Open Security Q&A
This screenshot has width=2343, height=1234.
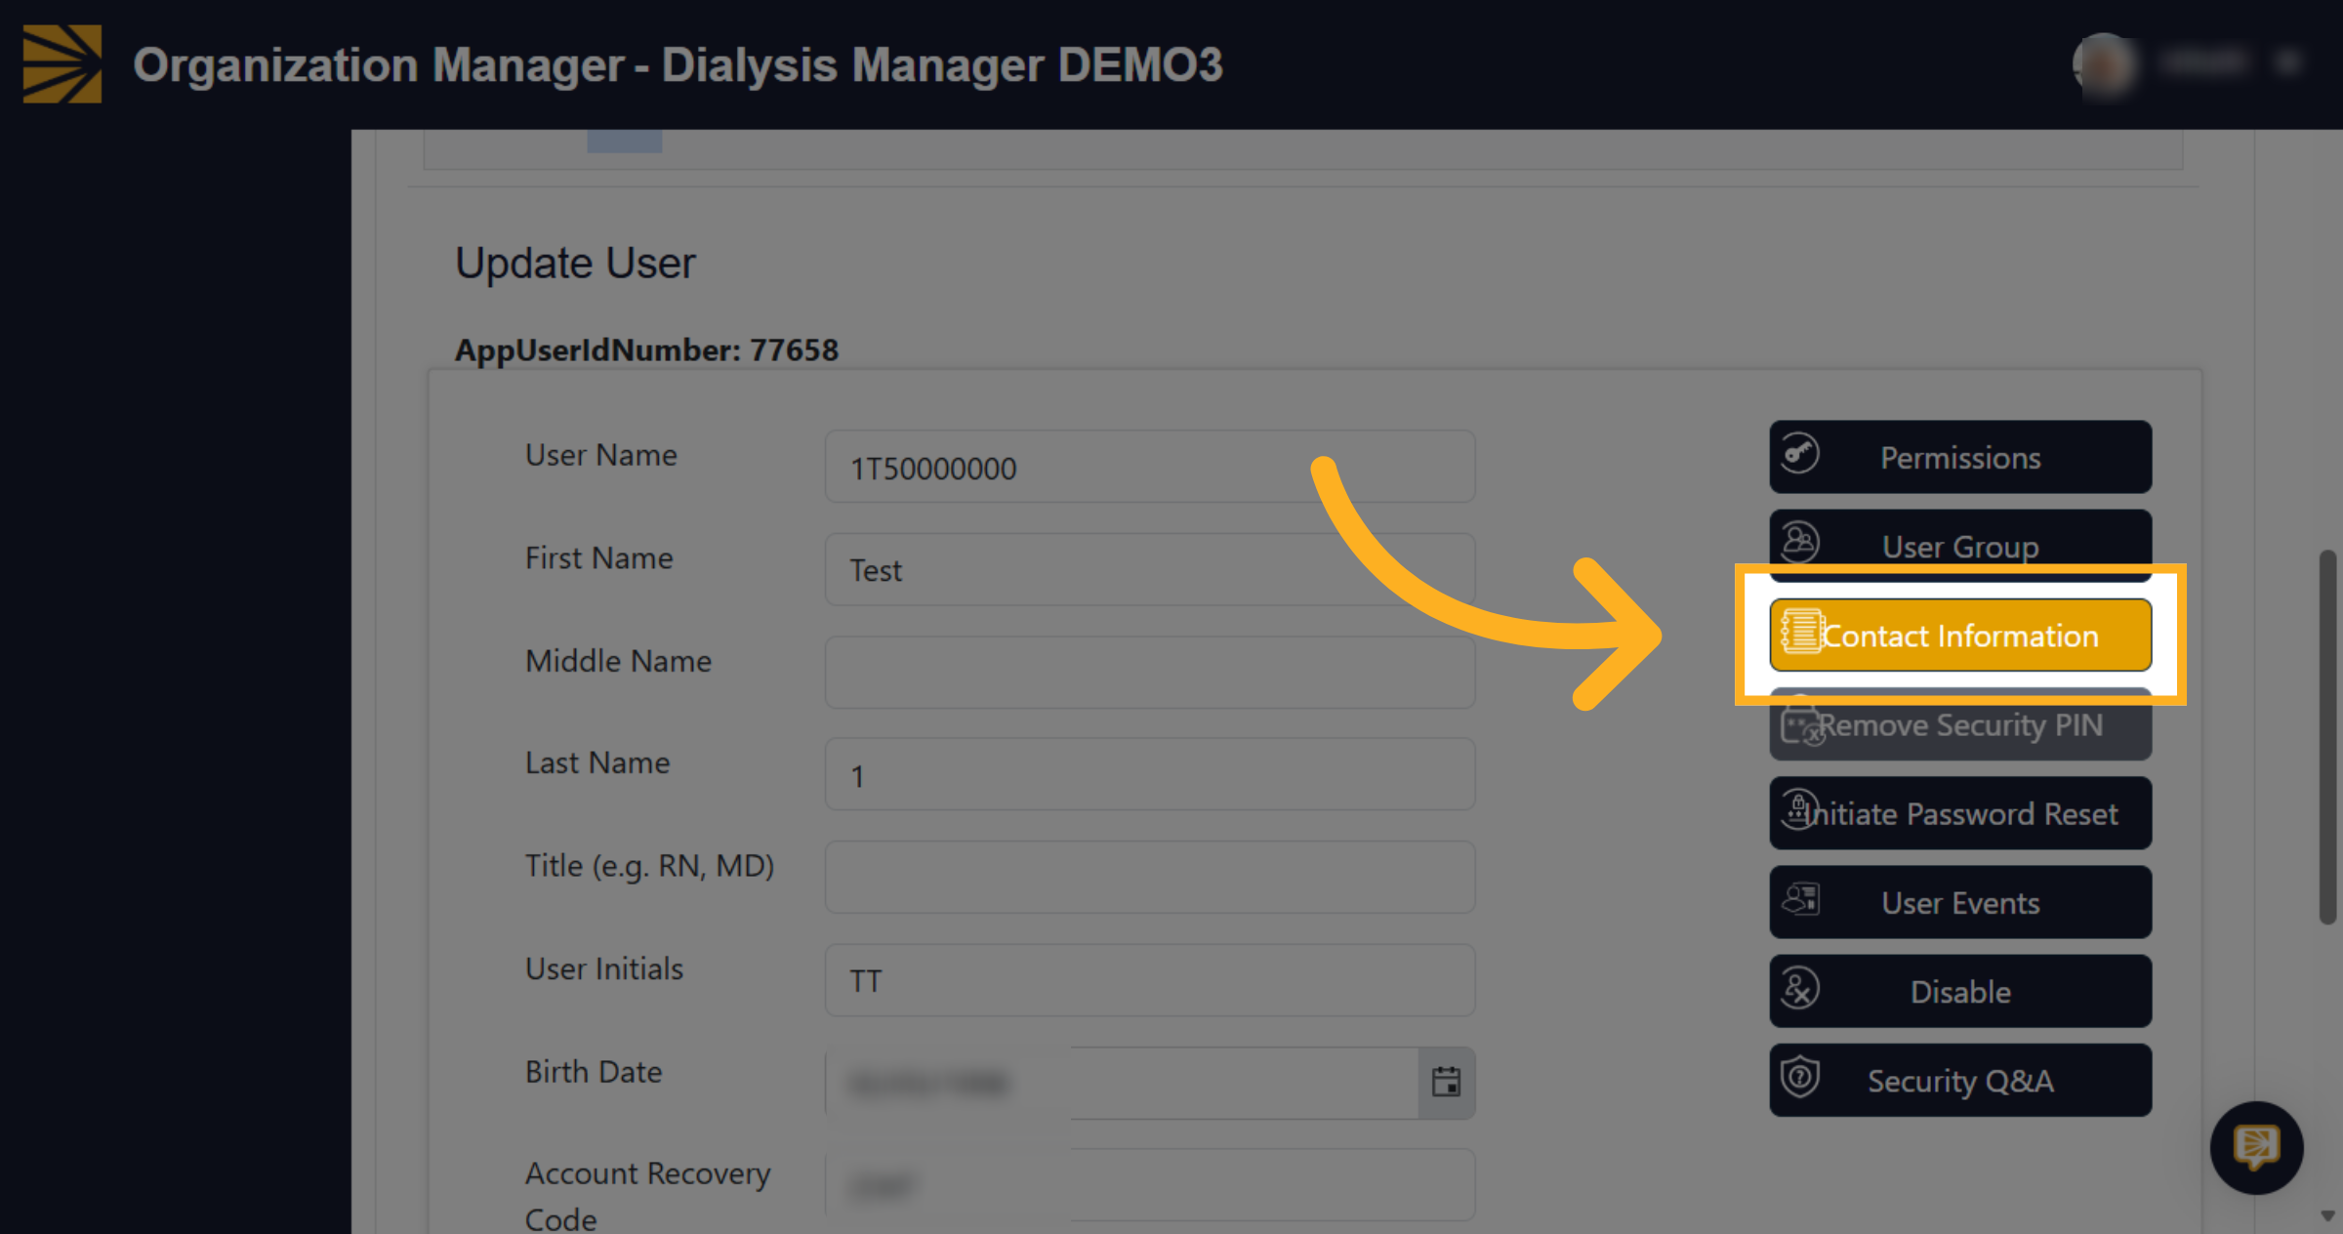click(1960, 1080)
